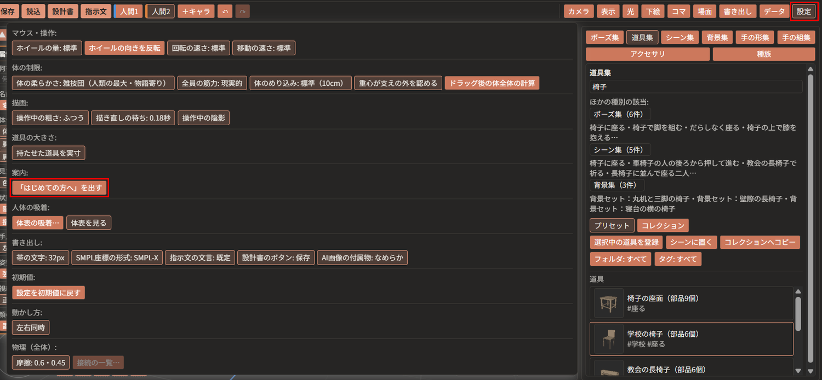Add a character with ＋キャラ button
Screen dimensions: 822x380
click(x=197, y=11)
